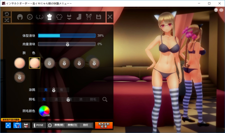Click the third locked skin swatch
The height and width of the screenshot is (133, 225).
49,63
